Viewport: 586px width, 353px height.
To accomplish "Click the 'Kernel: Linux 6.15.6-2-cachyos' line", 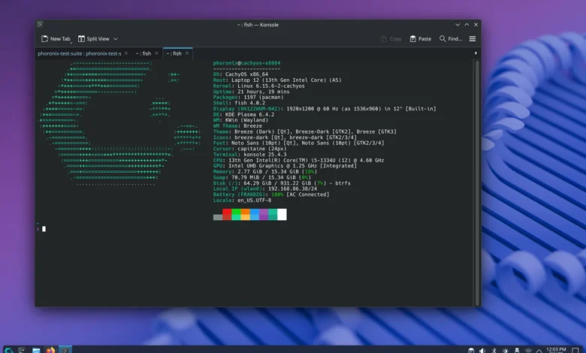I will pos(259,86).
